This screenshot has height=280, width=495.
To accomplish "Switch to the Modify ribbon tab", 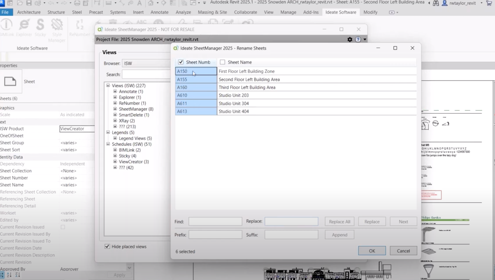I will click(x=370, y=12).
